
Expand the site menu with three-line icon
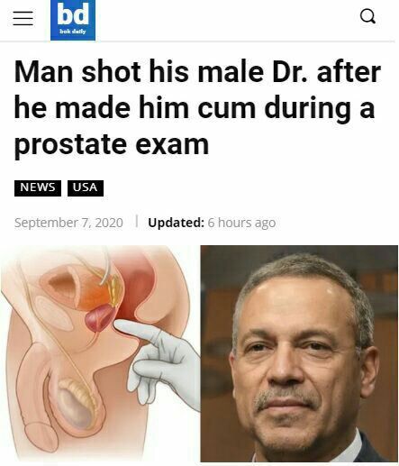[x=23, y=18]
